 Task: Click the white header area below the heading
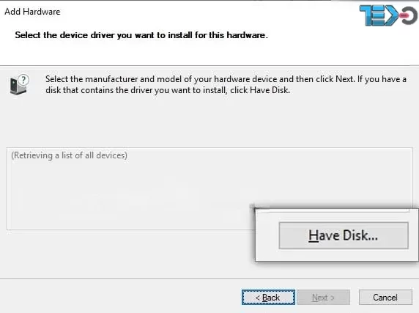coord(209,53)
